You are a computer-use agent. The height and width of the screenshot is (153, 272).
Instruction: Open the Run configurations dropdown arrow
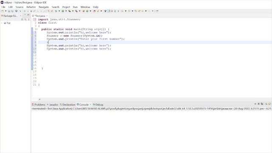click(66, 11)
